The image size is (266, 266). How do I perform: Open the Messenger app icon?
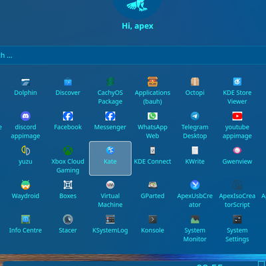pyautogui.click(x=110, y=116)
